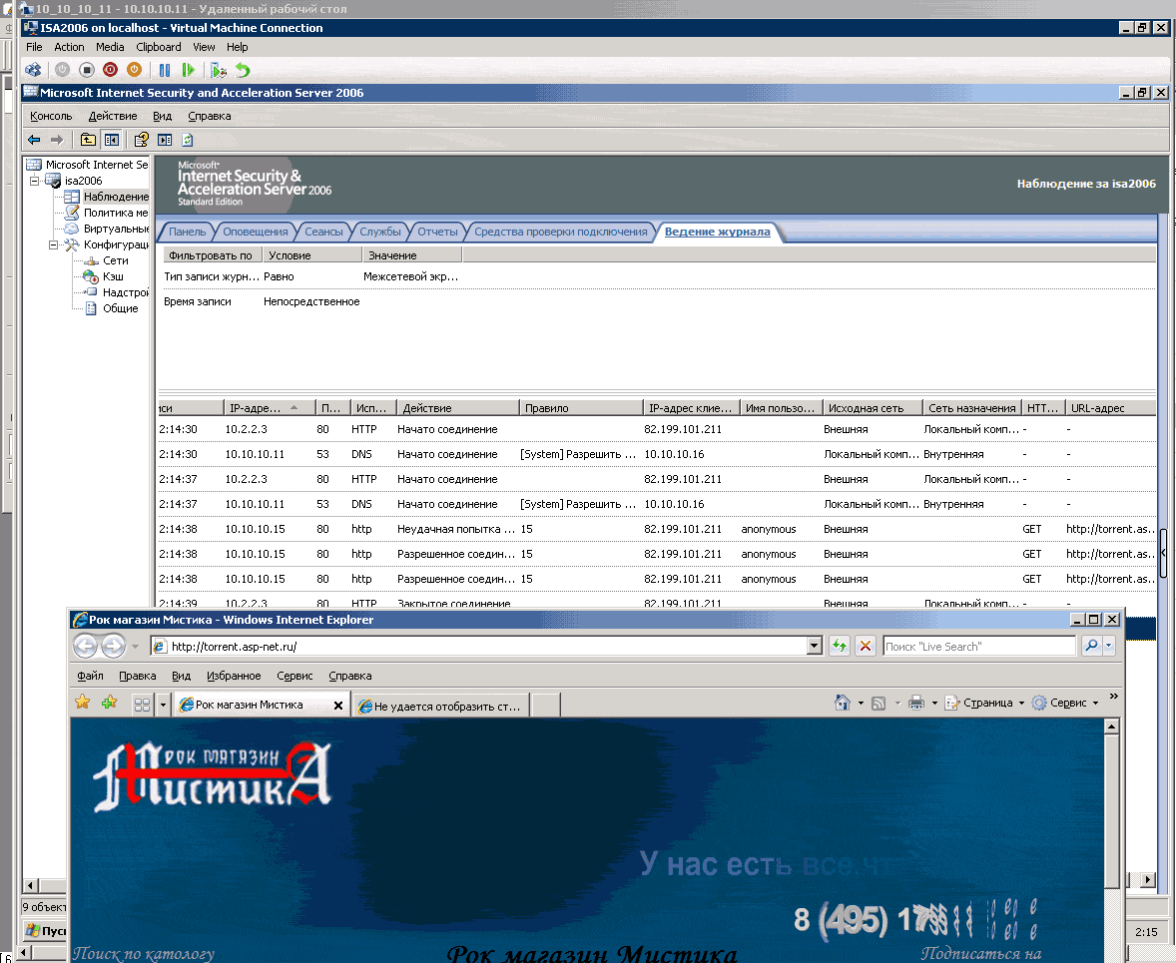Switch to the Службы tab
The image size is (1176, 963).
tap(380, 232)
